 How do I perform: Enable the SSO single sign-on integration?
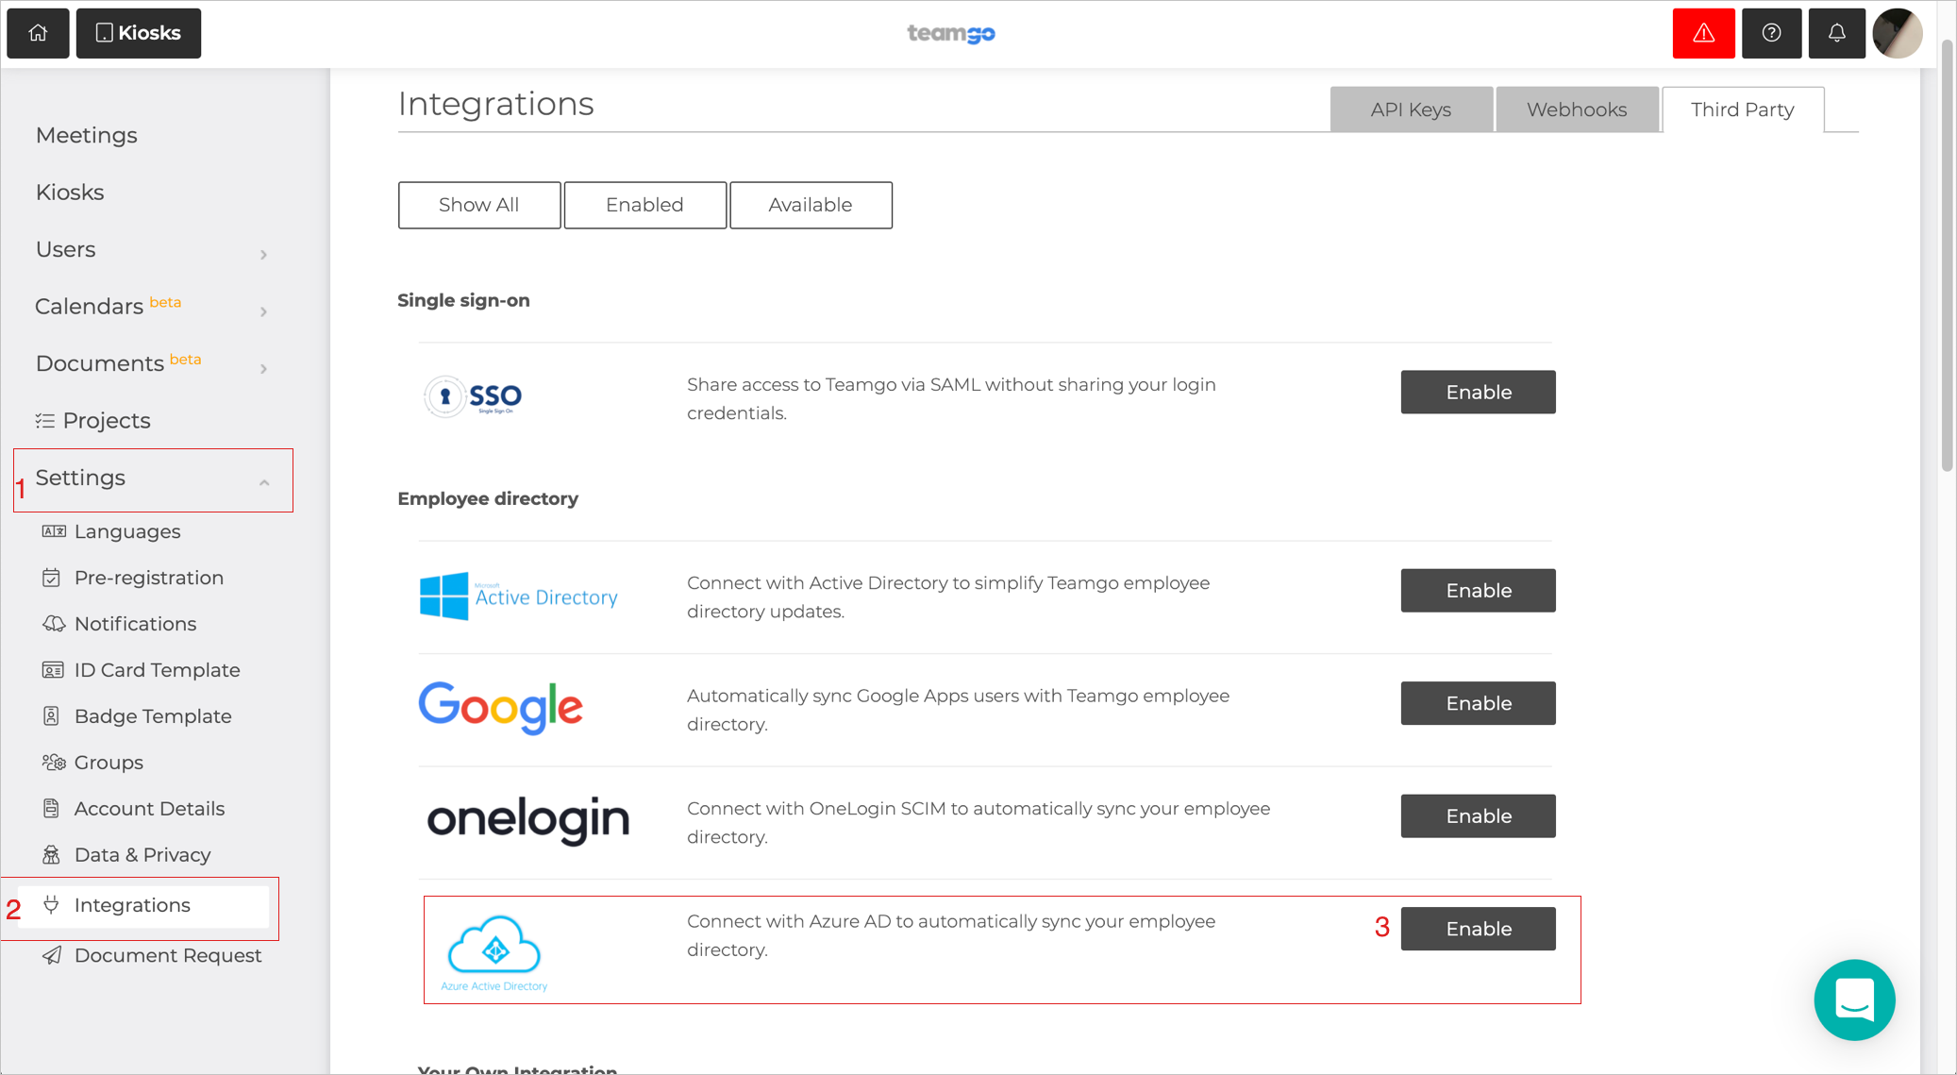pyautogui.click(x=1477, y=392)
